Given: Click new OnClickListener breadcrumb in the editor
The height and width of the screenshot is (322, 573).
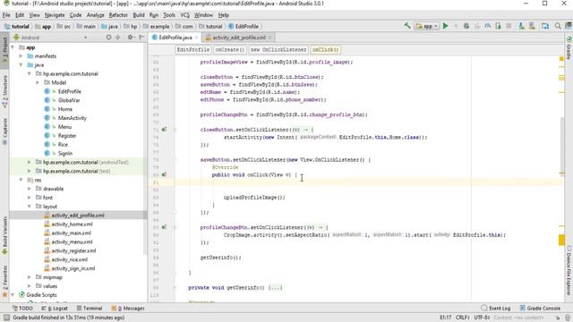Looking at the screenshot, I should (278, 50).
